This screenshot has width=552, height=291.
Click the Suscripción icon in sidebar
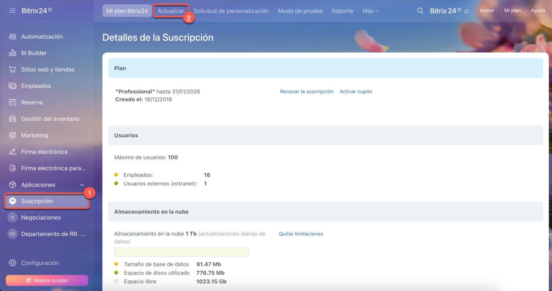pyautogui.click(x=13, y=201)
